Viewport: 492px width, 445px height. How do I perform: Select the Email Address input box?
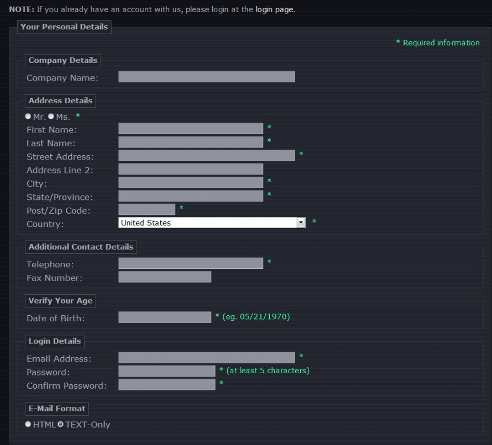(206, 358)
